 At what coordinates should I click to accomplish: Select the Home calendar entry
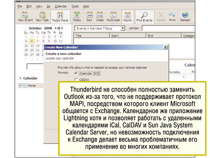click(31, 86)
